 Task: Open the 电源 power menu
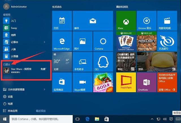(x=8, y=104)
